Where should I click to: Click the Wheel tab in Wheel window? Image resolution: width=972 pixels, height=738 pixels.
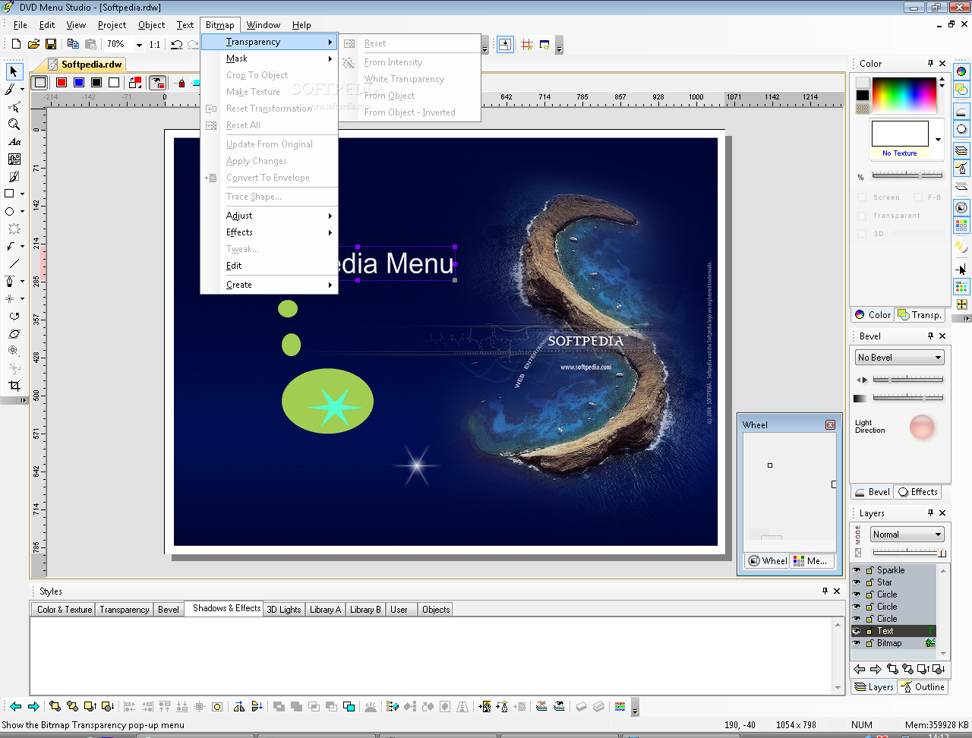(x=767, y=561)
